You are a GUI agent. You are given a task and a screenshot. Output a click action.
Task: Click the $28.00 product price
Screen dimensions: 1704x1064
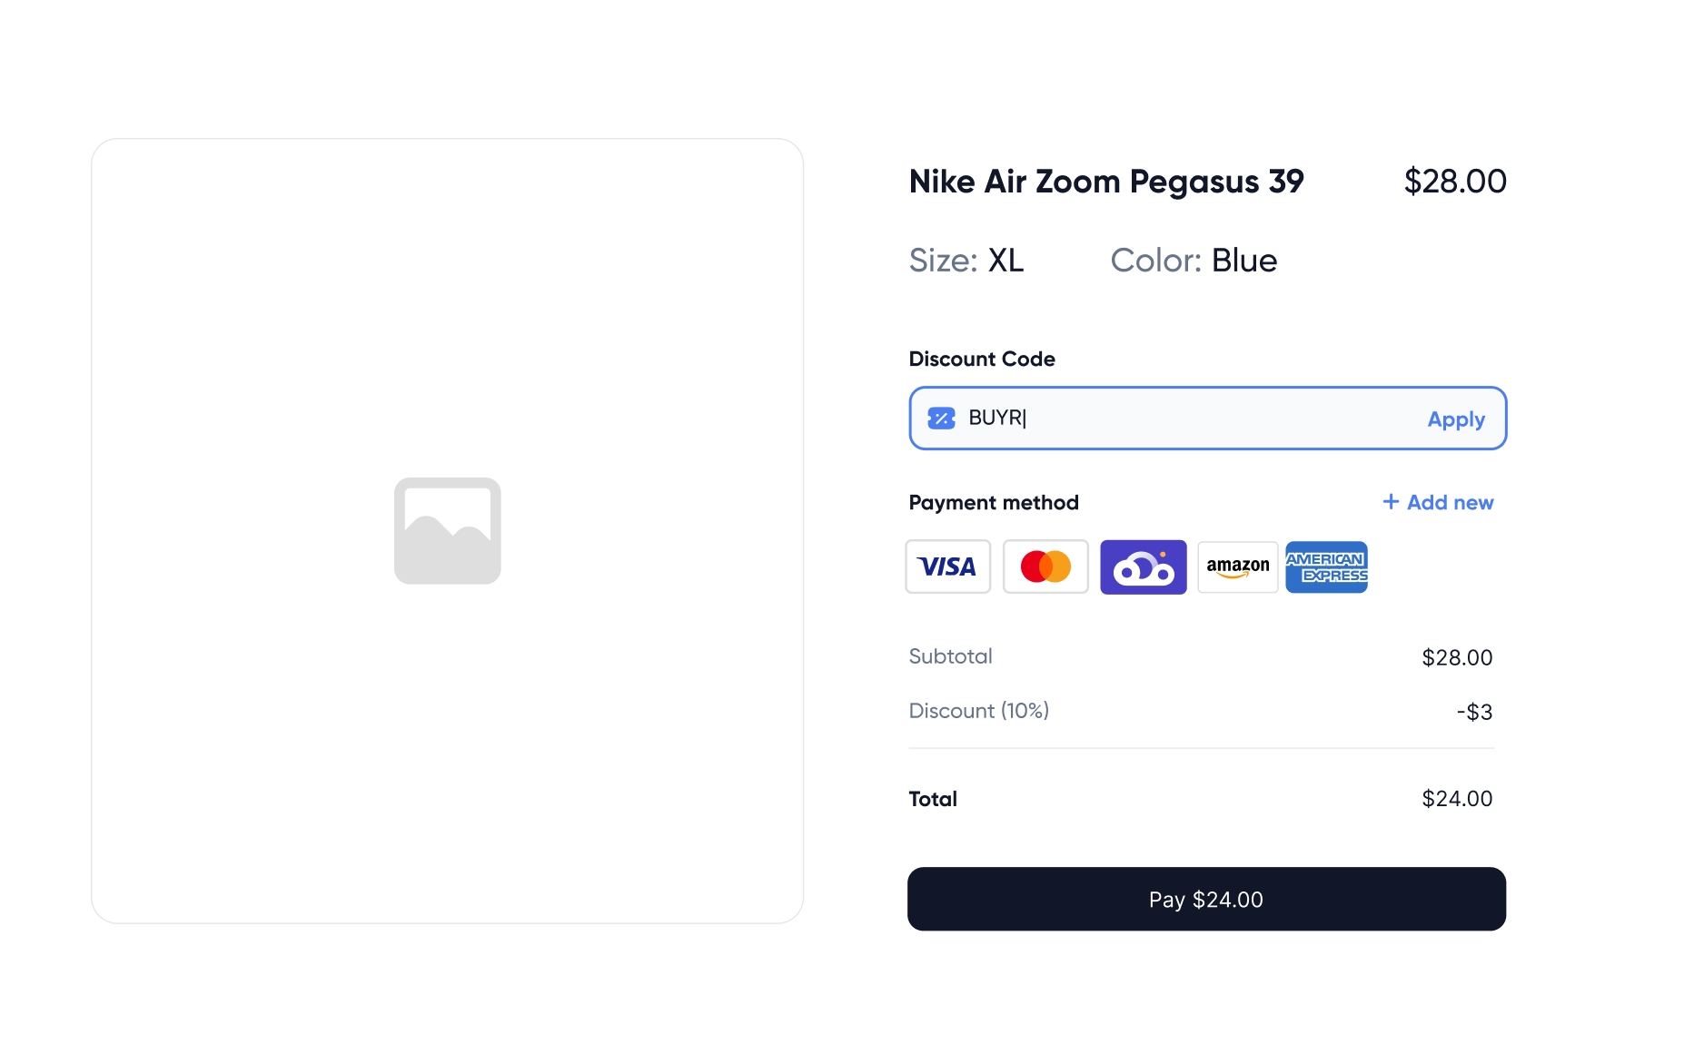click(1454, 182)
